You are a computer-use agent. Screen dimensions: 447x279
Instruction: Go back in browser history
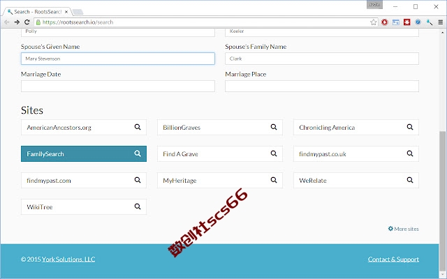click(x=7, y=22)
